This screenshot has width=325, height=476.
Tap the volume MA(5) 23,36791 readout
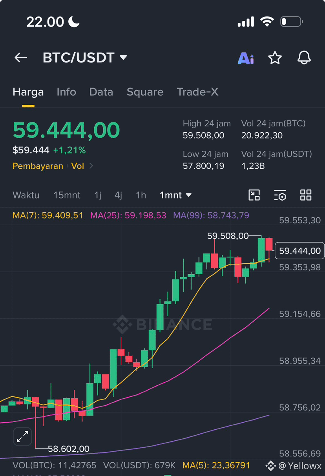[x=216, y=466]
